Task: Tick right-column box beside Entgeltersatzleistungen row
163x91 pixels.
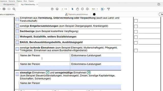Action: 136,26
